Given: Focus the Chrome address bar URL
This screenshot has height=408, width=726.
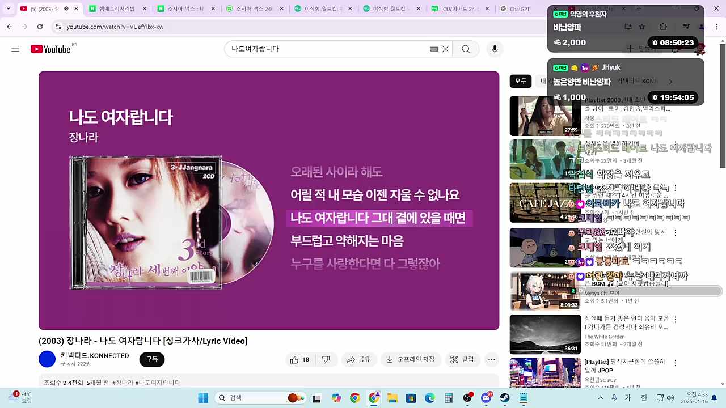Looking at the screenshot, I should click(x=115, y=27).
